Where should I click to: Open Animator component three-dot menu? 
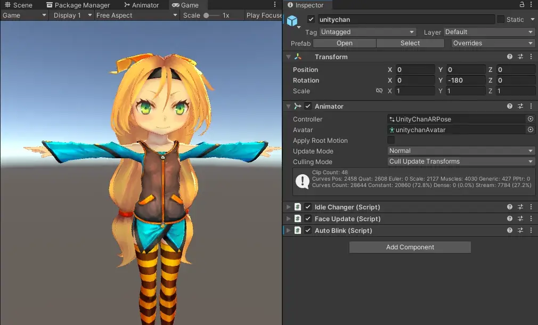tap(531, 106)
